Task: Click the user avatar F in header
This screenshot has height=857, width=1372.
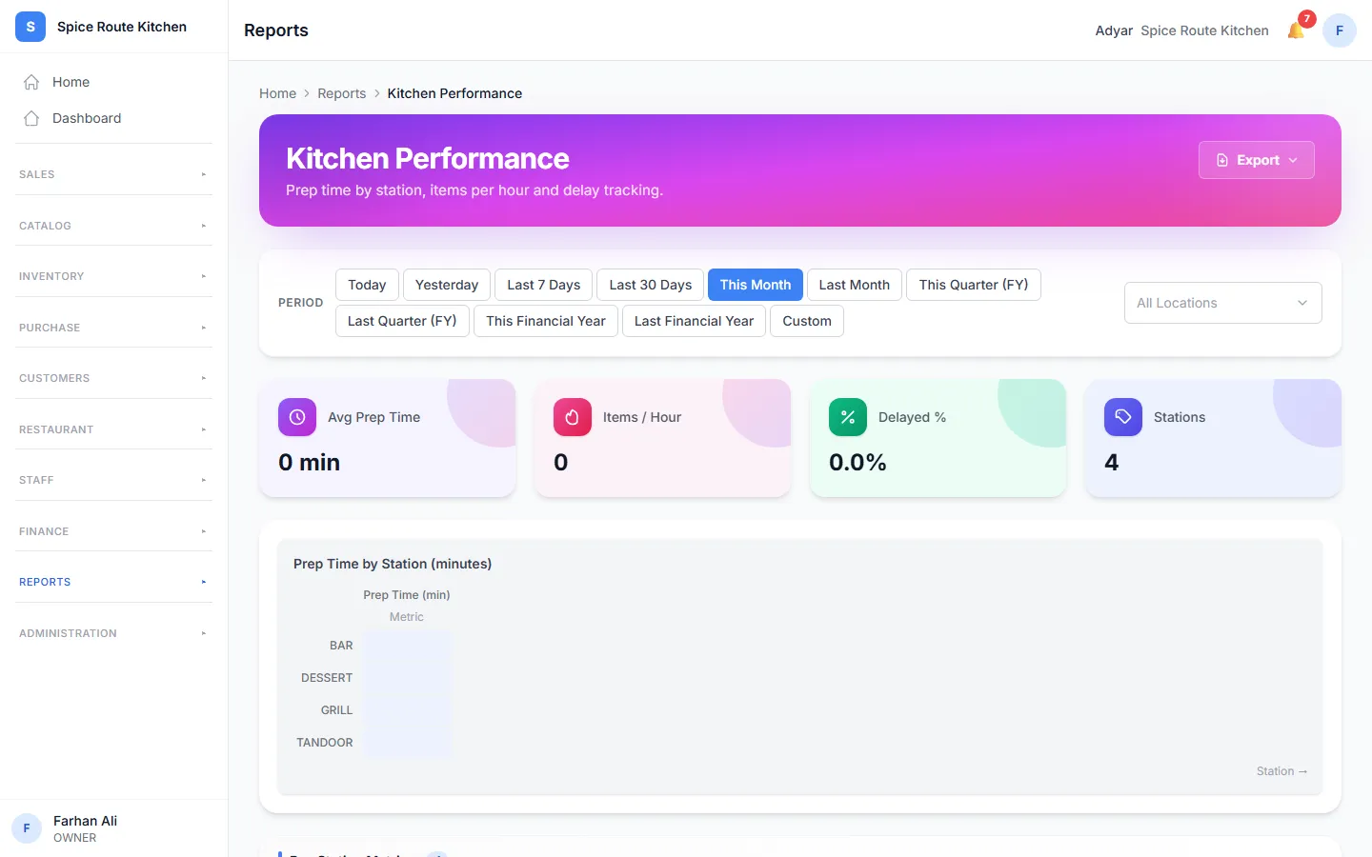Action: click(1340, 30)
